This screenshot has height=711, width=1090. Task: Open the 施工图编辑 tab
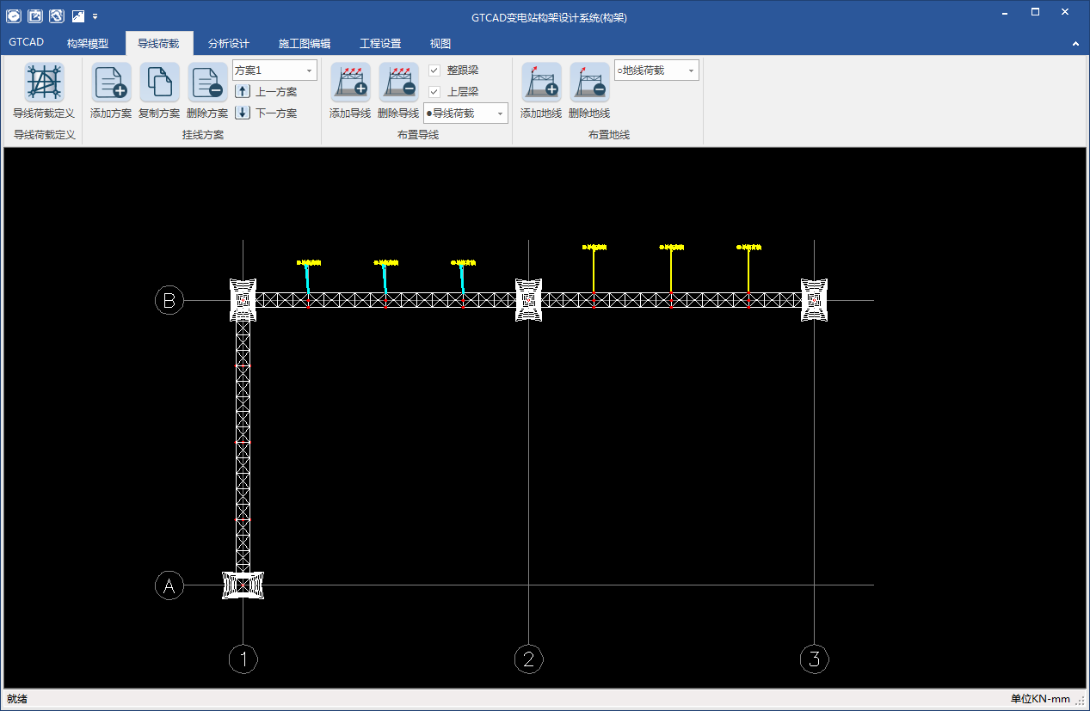[x=305, y=44]
